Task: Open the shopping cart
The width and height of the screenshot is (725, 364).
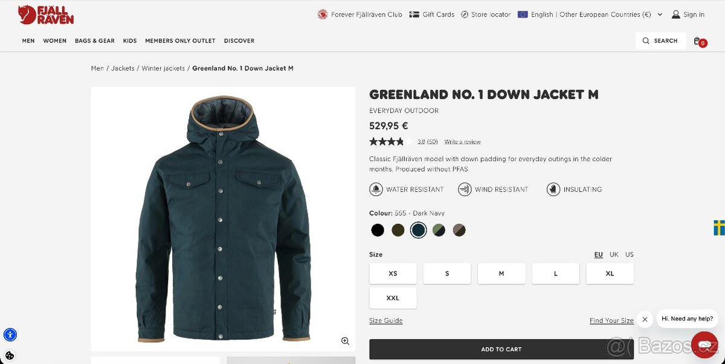Action: tap(698, 40)
